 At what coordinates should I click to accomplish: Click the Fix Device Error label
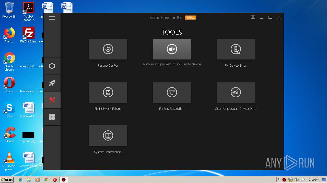click(236, 65)
